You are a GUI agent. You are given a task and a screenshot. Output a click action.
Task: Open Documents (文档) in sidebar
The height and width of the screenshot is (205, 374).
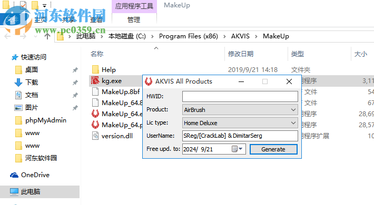32,95
